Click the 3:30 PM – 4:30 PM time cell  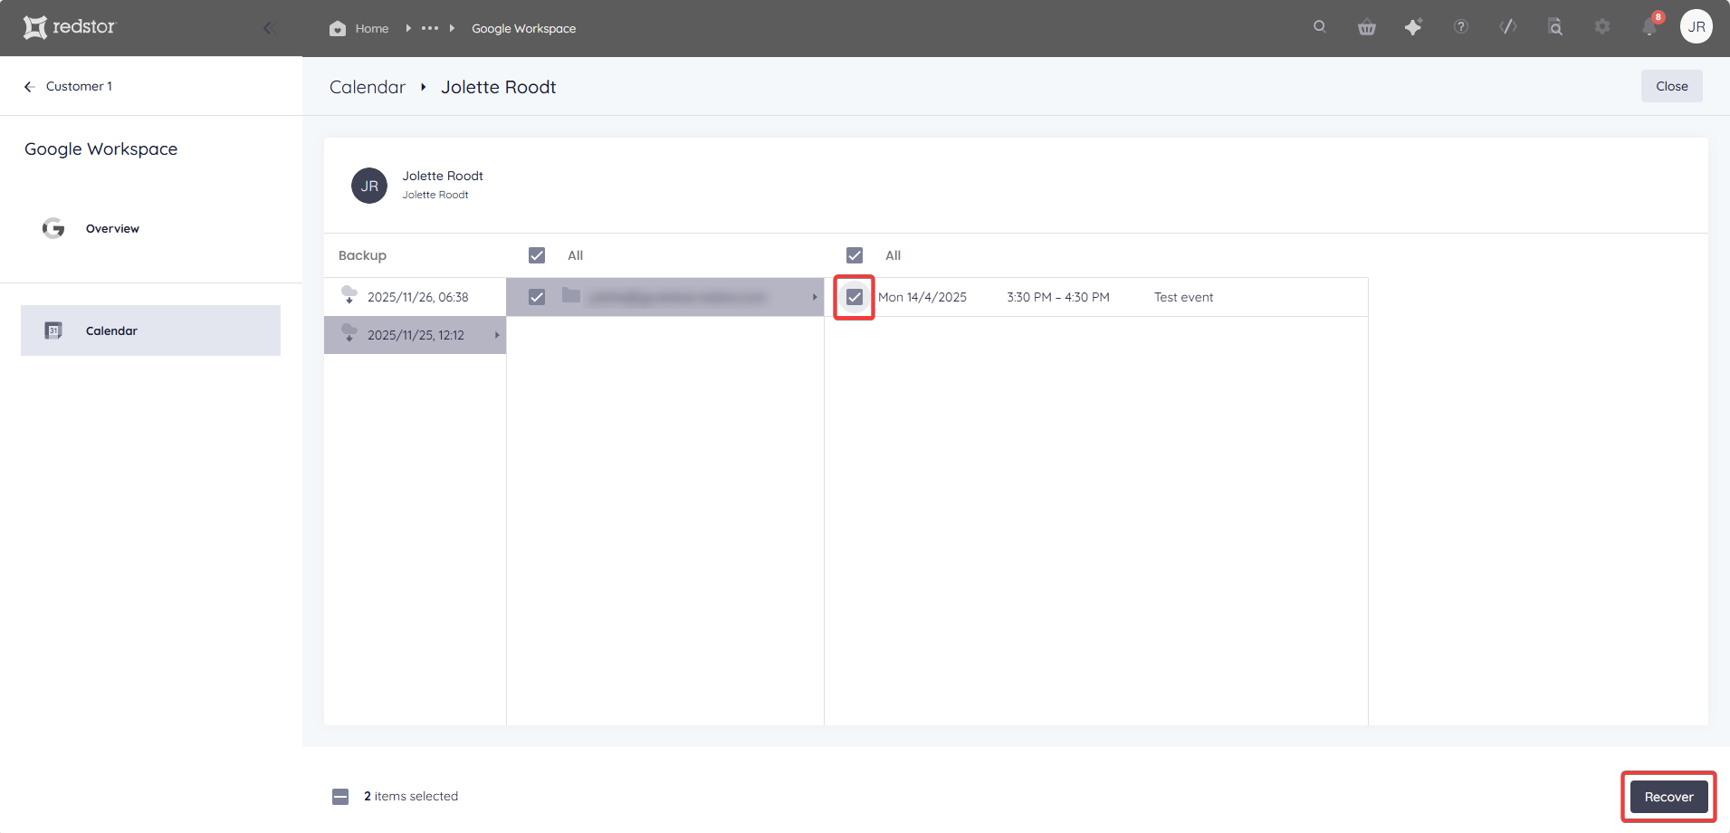pyautogui.click(x=1057, y=297)
